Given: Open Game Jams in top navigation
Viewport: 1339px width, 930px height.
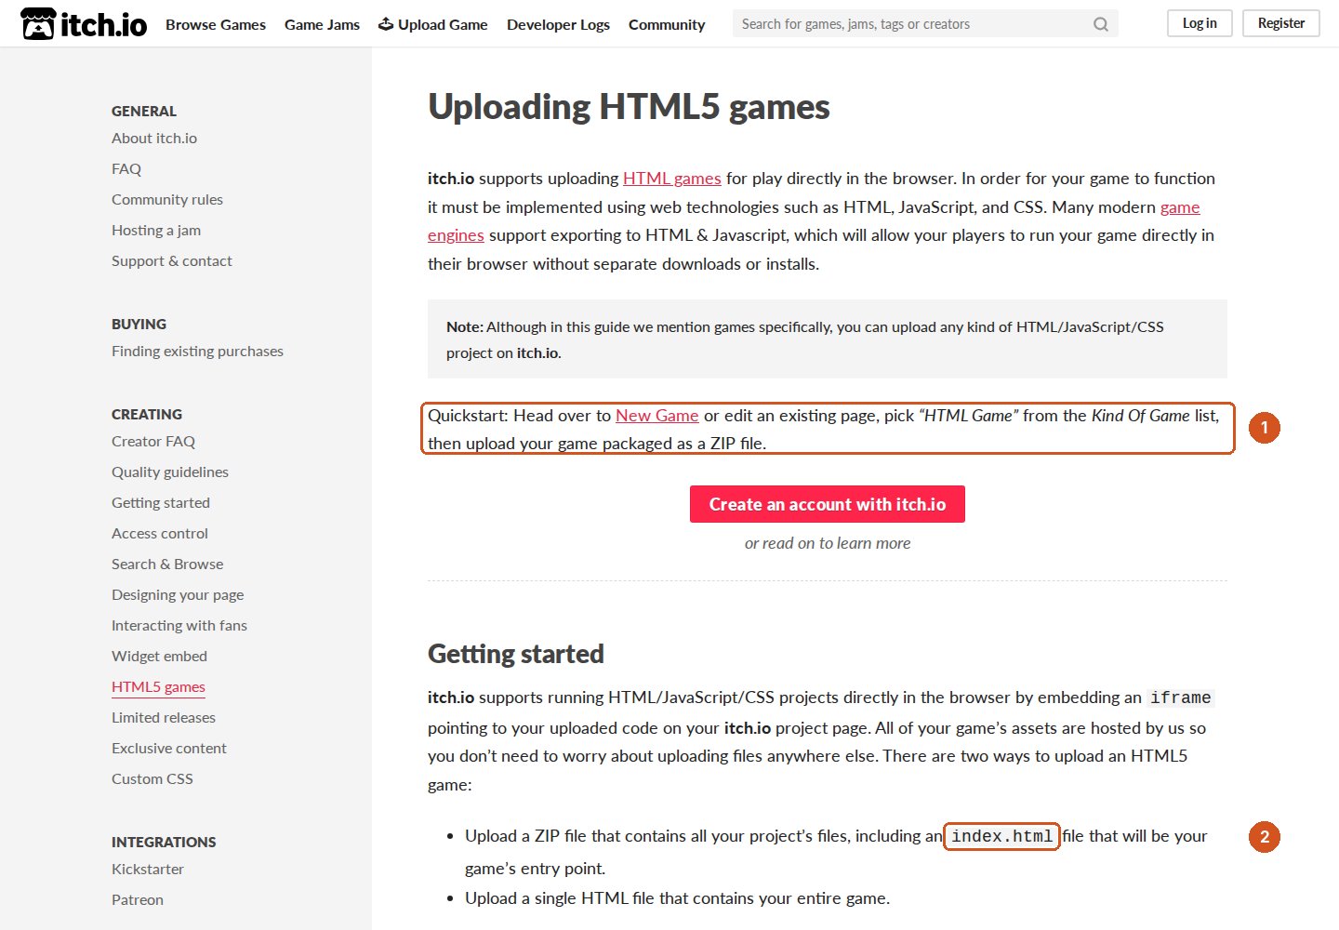Looking at the screenshot, I should [x=322, y=24].
